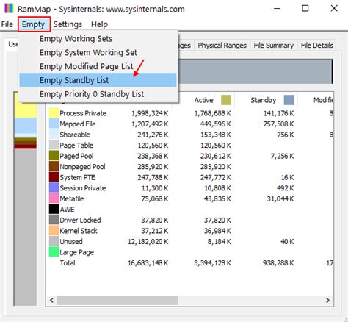The image size is (348, 322).
Task: Click the Nonpaged Pool brown swatch
Action: [x=54, y=167]
